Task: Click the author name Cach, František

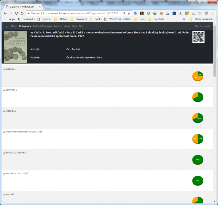Action: click(73, 49)
